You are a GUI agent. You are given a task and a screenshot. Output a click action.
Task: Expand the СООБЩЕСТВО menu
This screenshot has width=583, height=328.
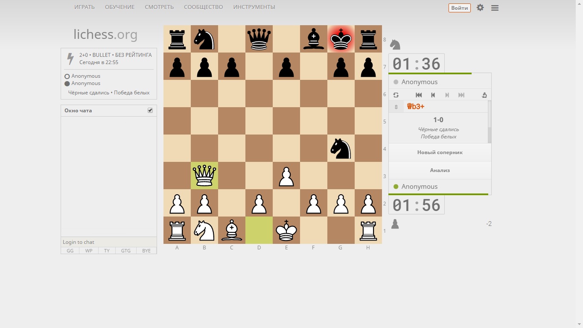203,7
